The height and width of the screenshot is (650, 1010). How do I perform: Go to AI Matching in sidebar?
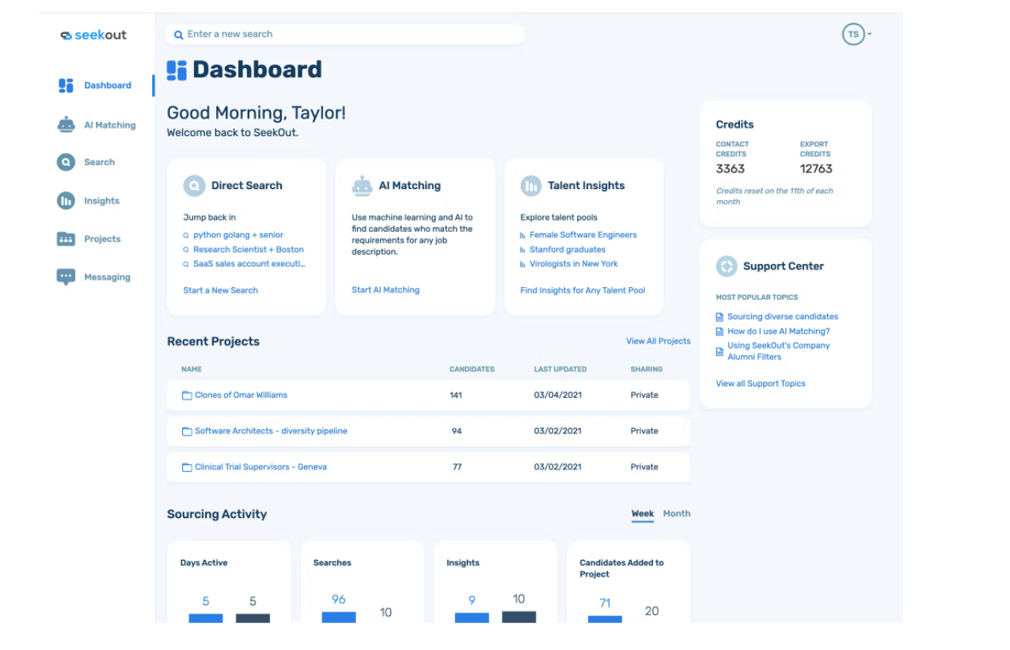pos(110,125)
